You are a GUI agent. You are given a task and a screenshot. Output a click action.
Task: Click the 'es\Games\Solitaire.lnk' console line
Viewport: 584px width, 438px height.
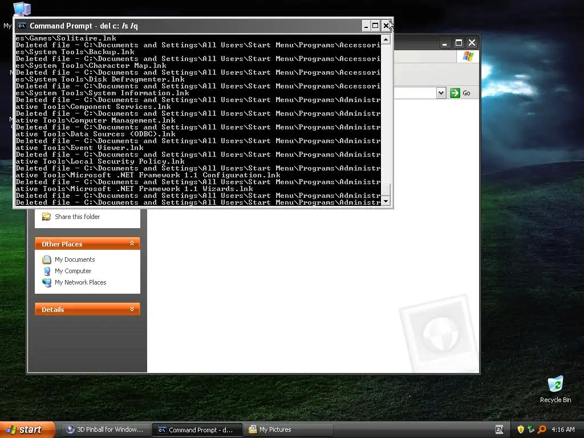pyautogui.click(x=66, y=38)
